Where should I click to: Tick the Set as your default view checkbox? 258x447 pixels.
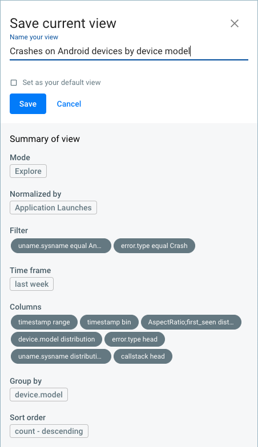coord(14,83)
